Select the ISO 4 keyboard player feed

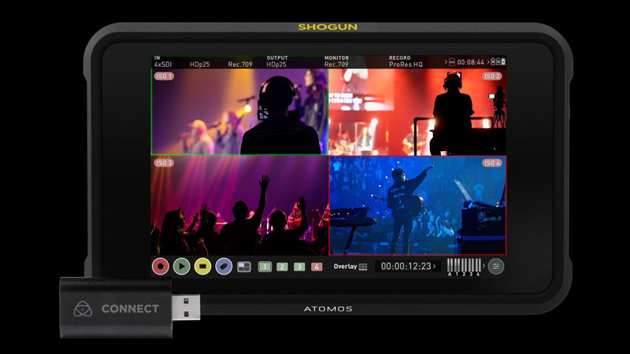tap(418, 205)
